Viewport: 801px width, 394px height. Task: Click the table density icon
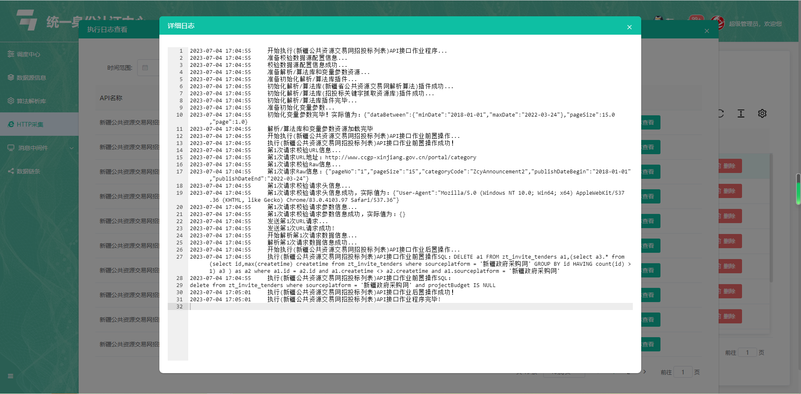coord(741,113)
